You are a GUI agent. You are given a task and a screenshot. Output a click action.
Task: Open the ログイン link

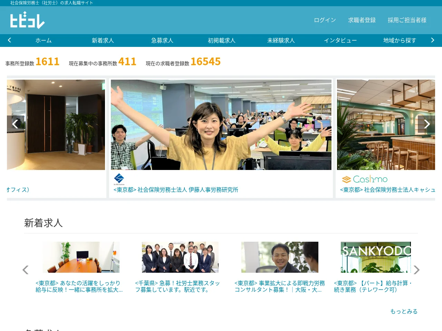tap(325, 20)
